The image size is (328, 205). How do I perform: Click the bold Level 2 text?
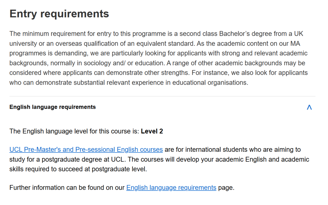152,131
